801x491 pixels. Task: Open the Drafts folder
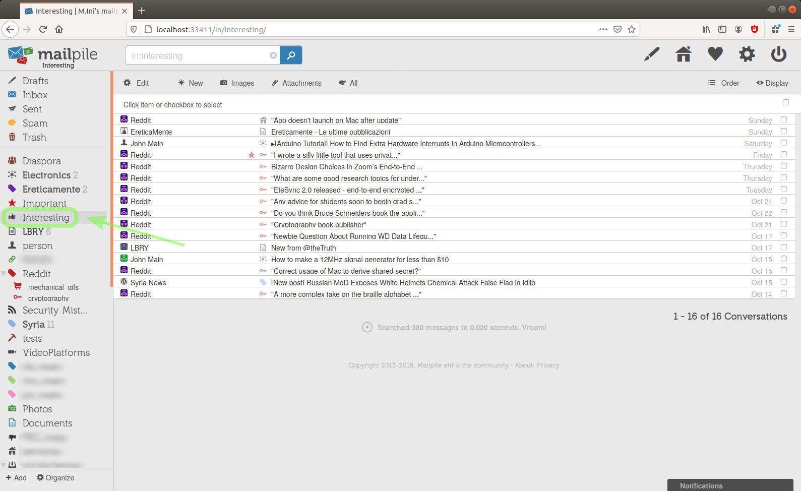(35, 81)
